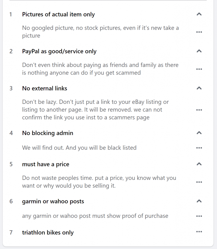Screen dimensions: 217x249
Task: Collapse the No external links rule
Action: tap(199, 88)
